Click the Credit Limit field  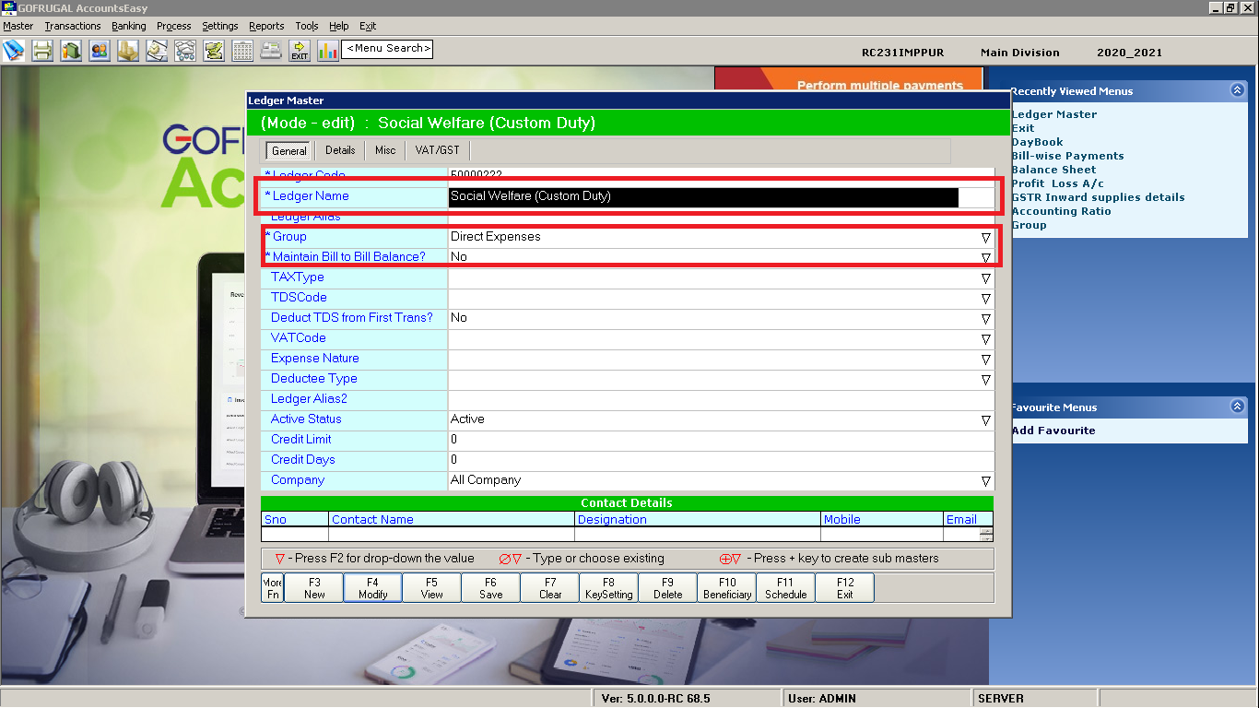click(721, 440)
